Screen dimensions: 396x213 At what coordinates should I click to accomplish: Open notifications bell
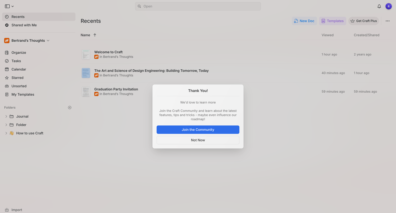pos(379,6)
